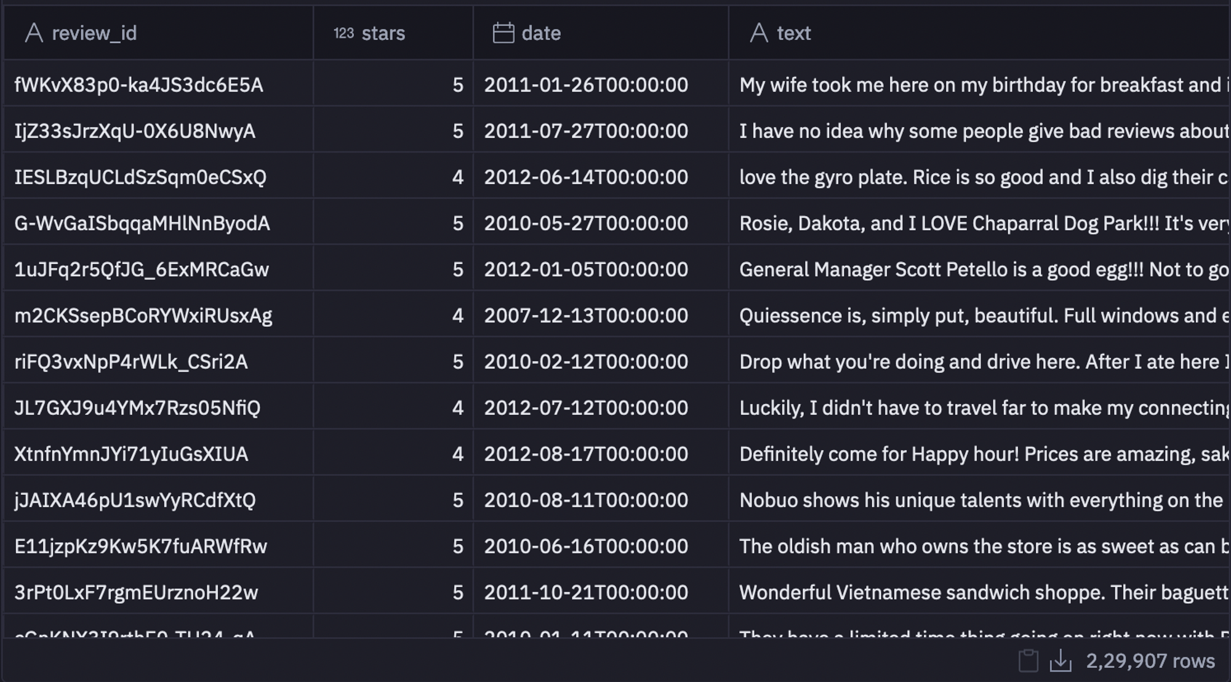Screen dimensions: 1231x682
Task: Click the text column header label
Action: click(793, 33)
